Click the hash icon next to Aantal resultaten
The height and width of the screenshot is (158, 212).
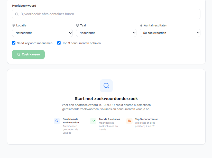pos(141,25)
